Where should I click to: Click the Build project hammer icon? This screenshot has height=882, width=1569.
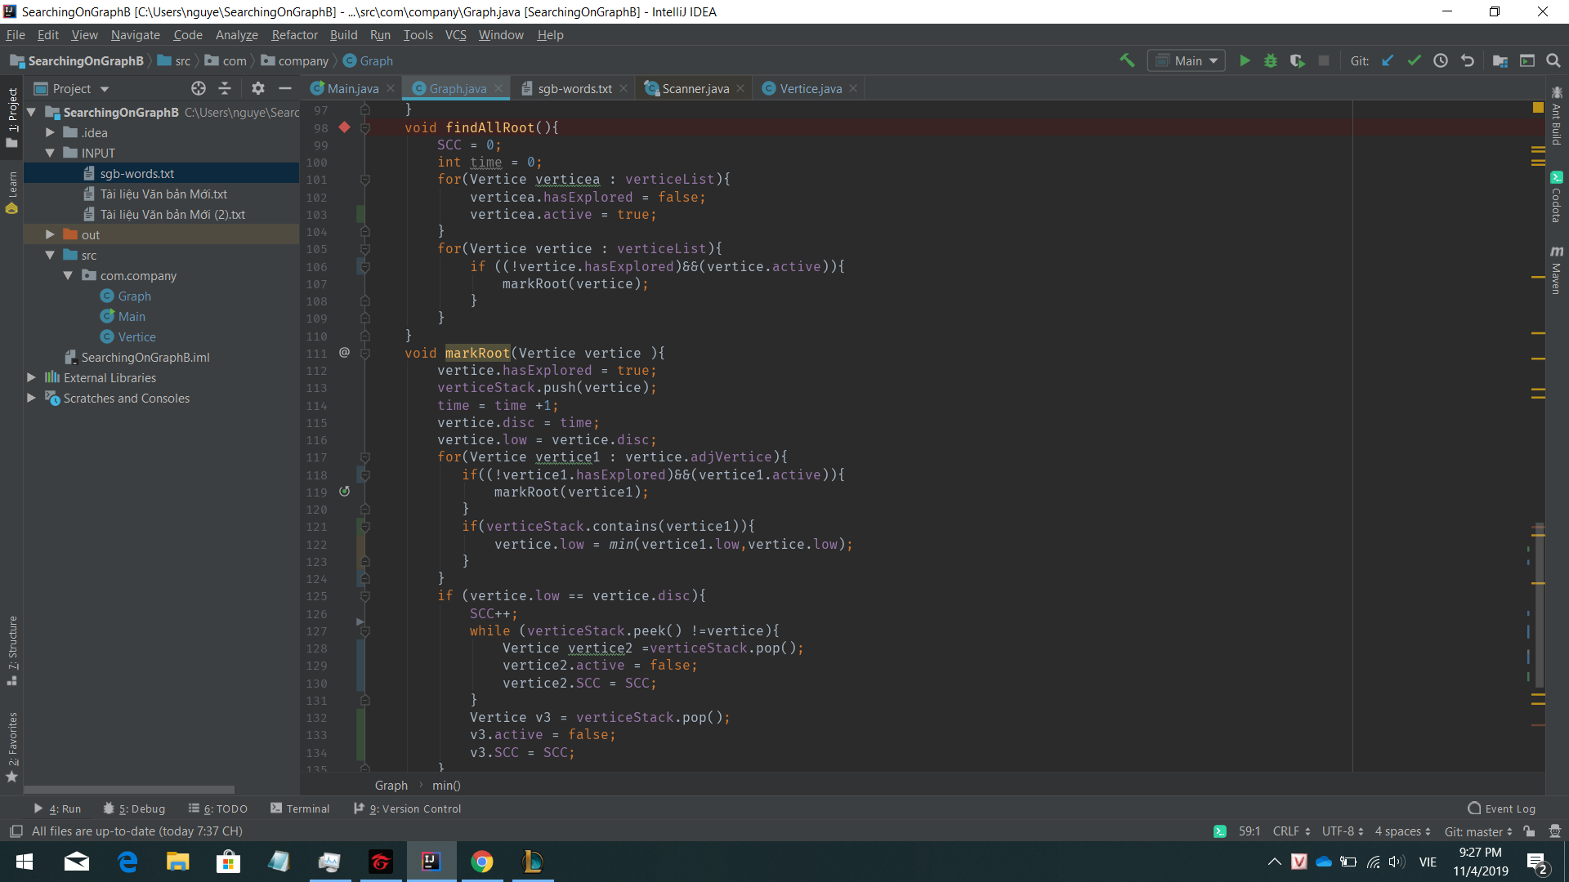pyautogui.click(x=1127, y=60)
